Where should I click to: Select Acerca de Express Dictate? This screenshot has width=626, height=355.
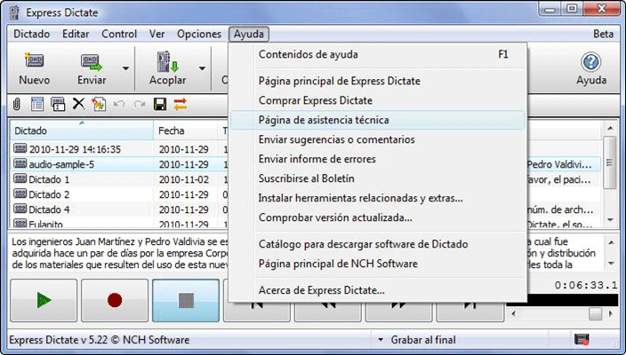tap(321, 290)
